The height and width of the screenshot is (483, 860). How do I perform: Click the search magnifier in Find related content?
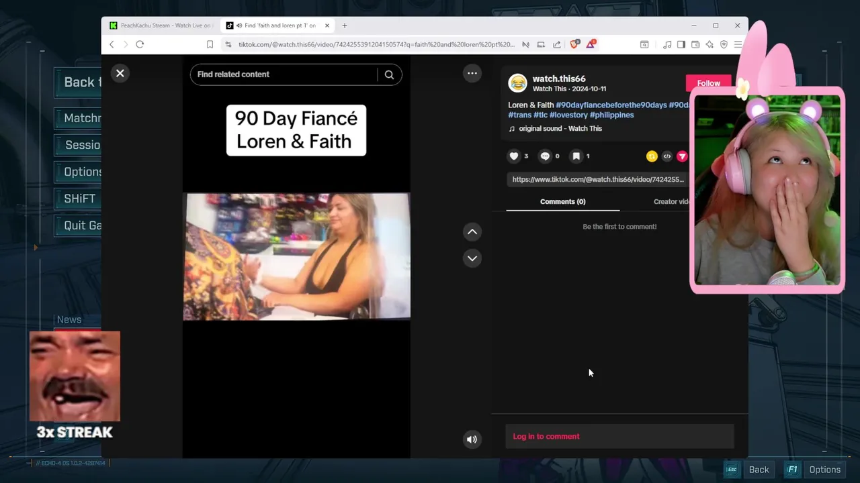coord(389,74)
